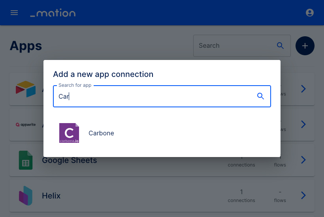The image size is (324, 217).
Task: Click the Google Sheets green icon
Action: tap(26, 160)
